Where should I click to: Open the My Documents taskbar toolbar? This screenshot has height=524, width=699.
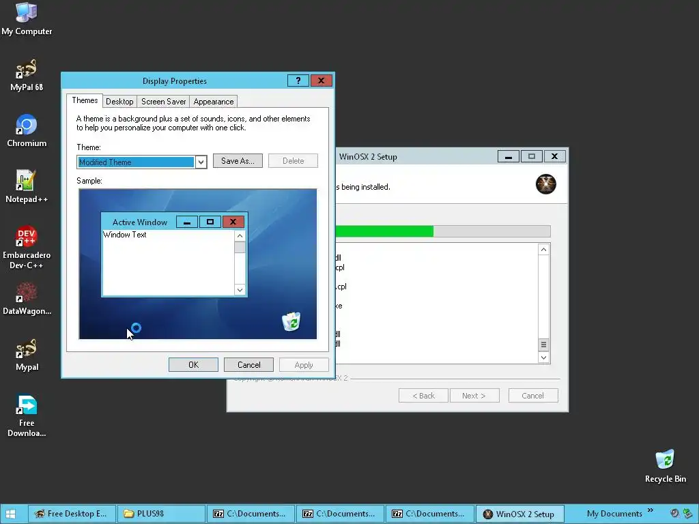[x=614, y=514]
